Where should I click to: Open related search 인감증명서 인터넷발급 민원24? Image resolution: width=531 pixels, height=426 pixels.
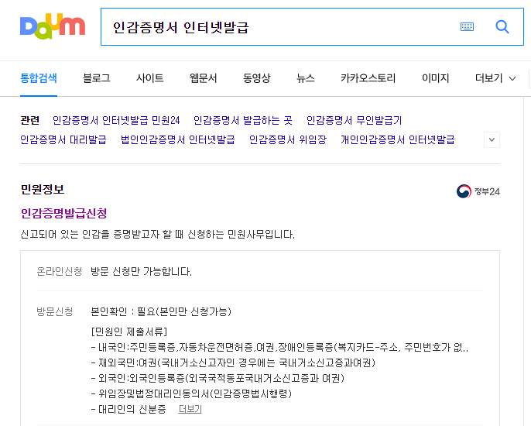[116, 120]
